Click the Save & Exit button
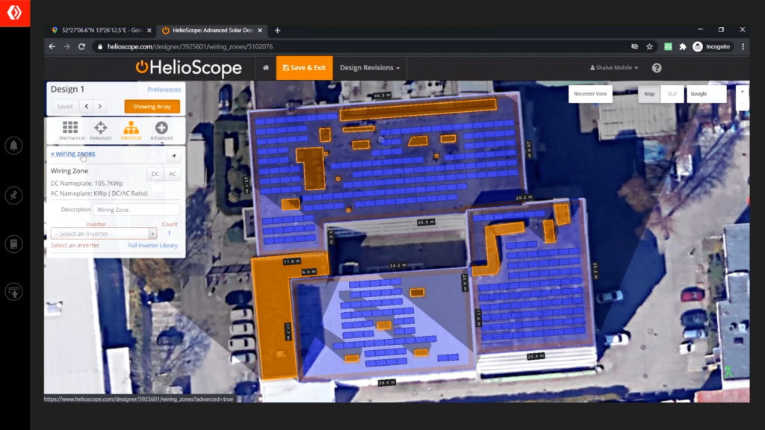765x430 pixels. point(304,67)
